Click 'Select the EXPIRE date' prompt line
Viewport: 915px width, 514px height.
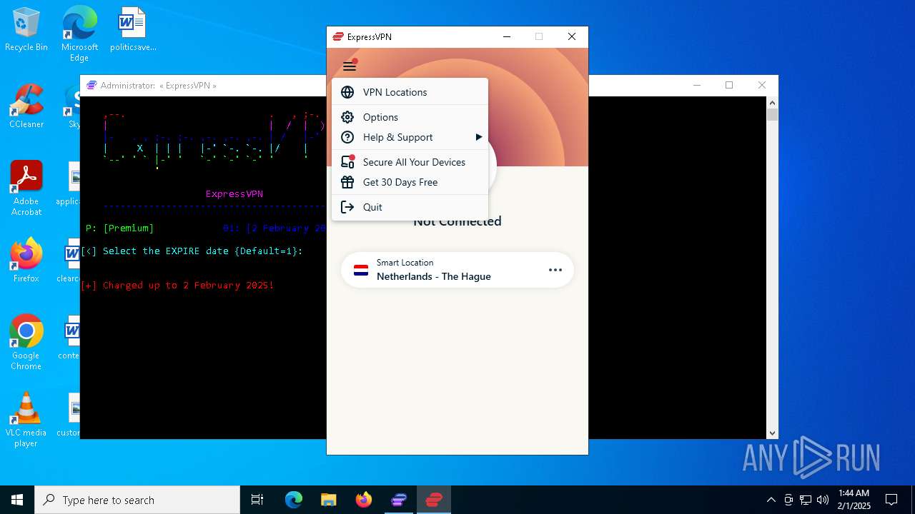[192, 251]
